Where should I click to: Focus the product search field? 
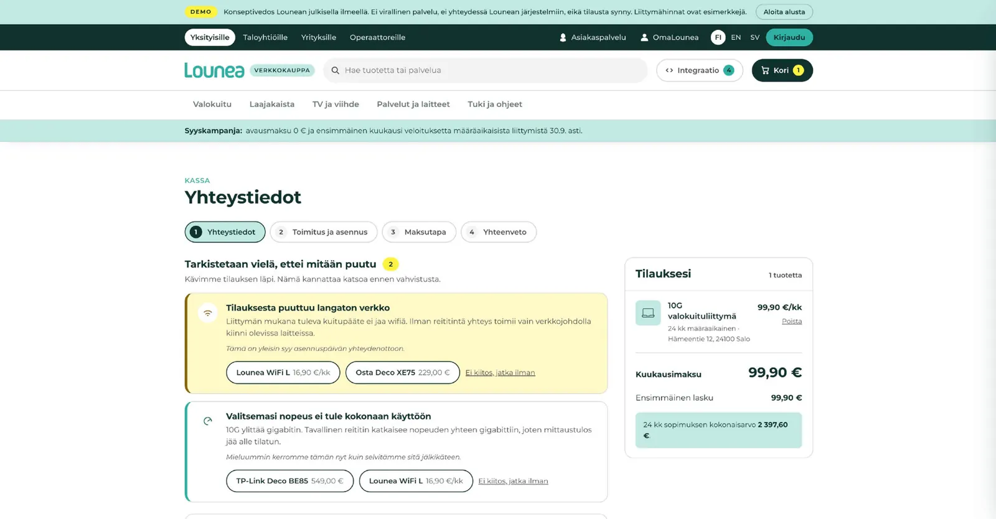[x=486, y=70]
